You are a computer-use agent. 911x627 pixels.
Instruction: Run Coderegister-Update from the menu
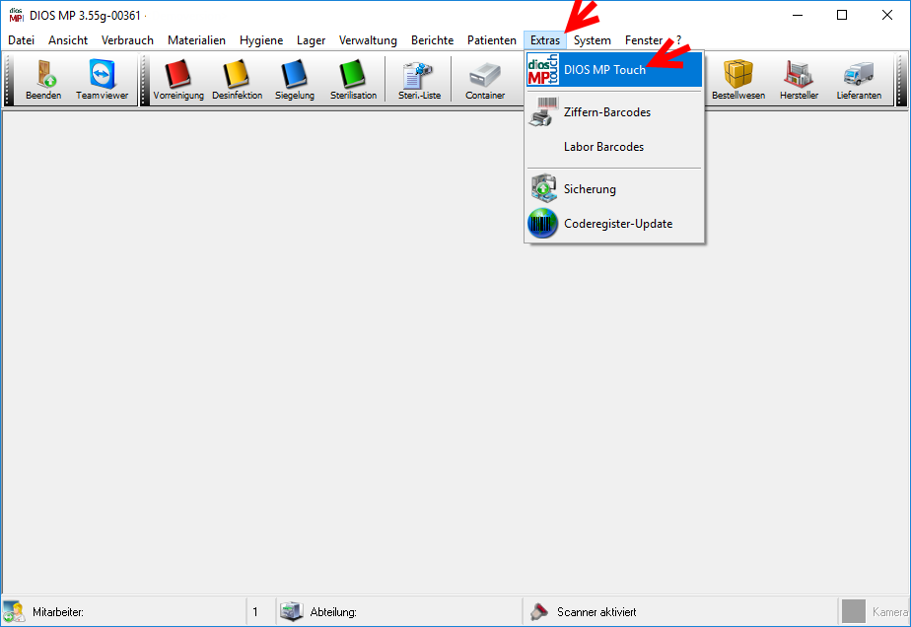click(x=617, y=224)
